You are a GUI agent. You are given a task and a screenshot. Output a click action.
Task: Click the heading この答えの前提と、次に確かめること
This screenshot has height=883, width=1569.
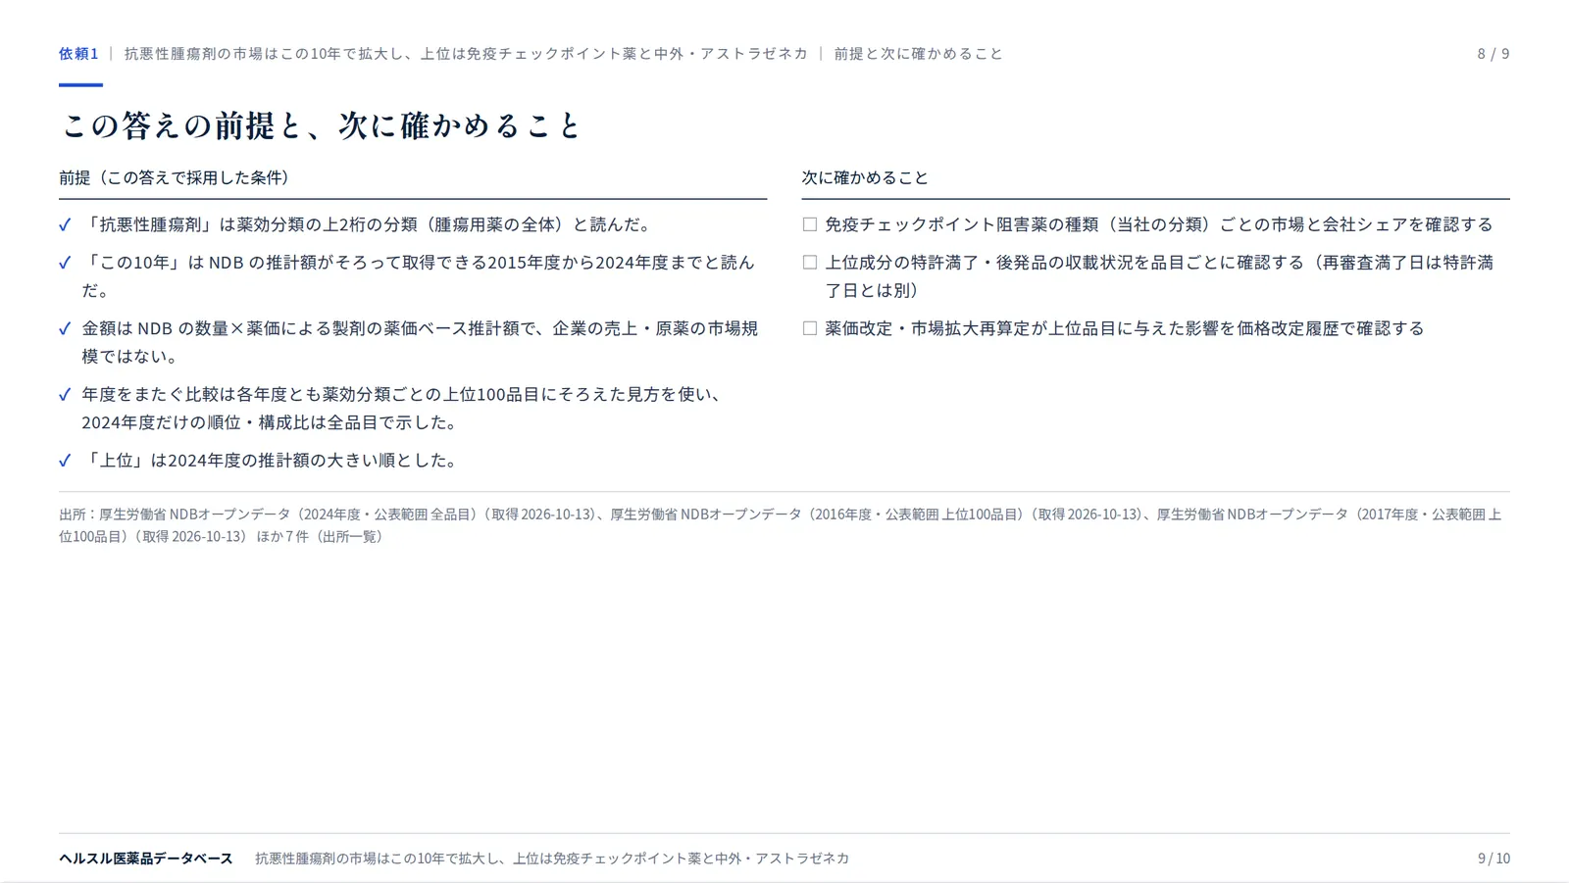pyautogui.click(x=322, y=125)
